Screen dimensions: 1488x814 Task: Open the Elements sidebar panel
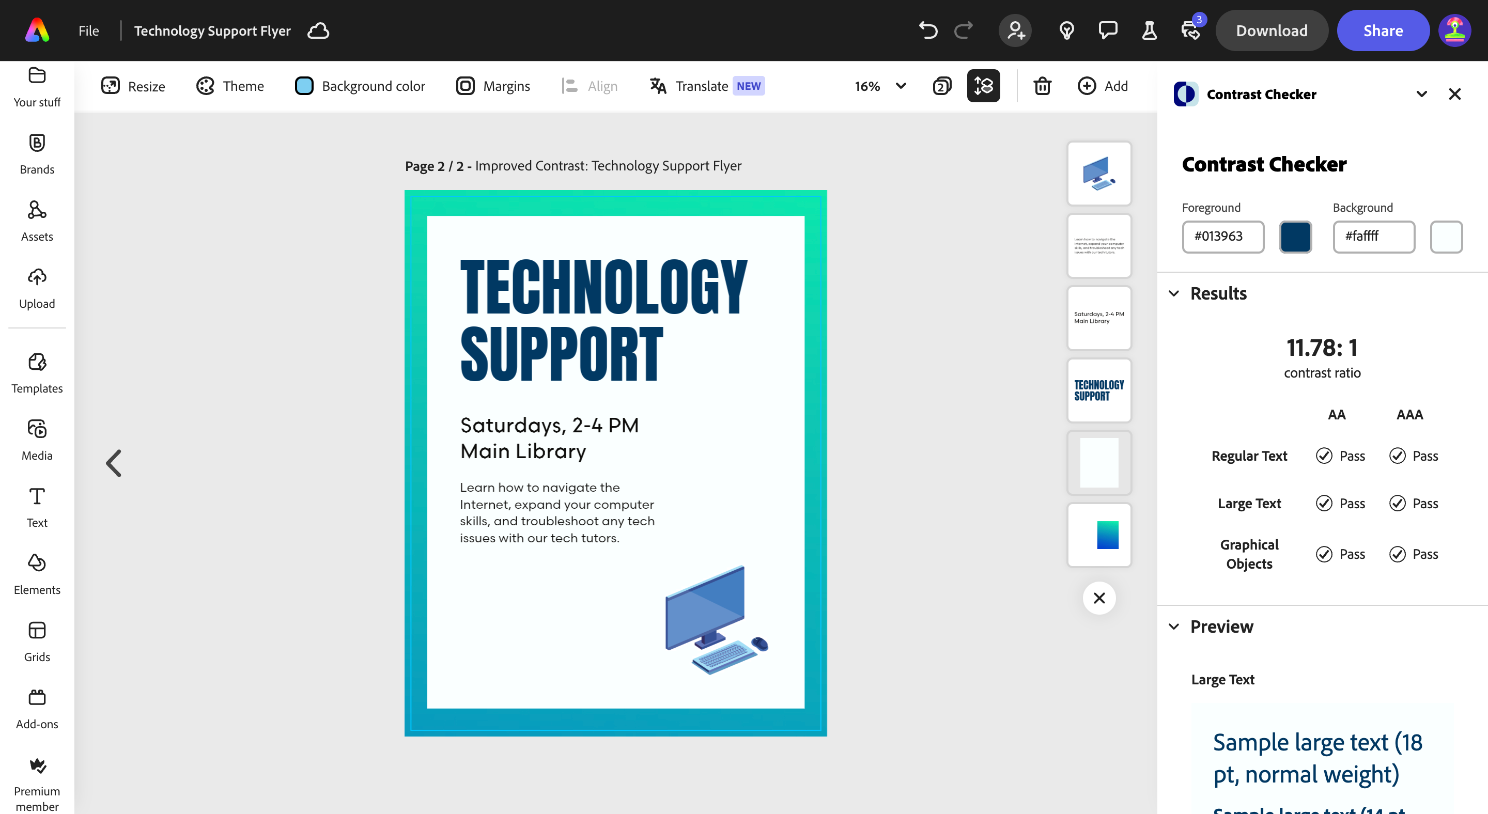point(37,573)
